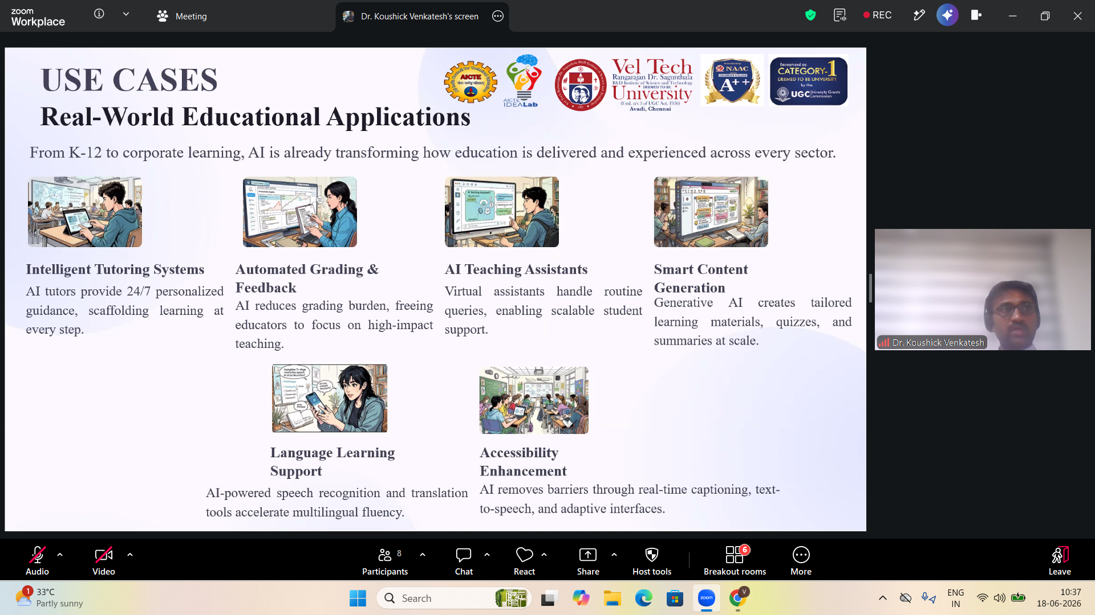Expand the video options caret
Viewport: 1095px width, 615px height.
click(x=130, y=554)
